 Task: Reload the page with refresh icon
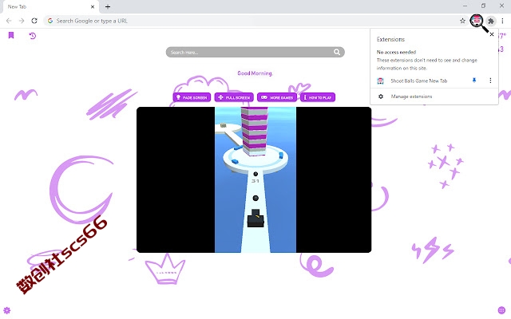(34, 21)
